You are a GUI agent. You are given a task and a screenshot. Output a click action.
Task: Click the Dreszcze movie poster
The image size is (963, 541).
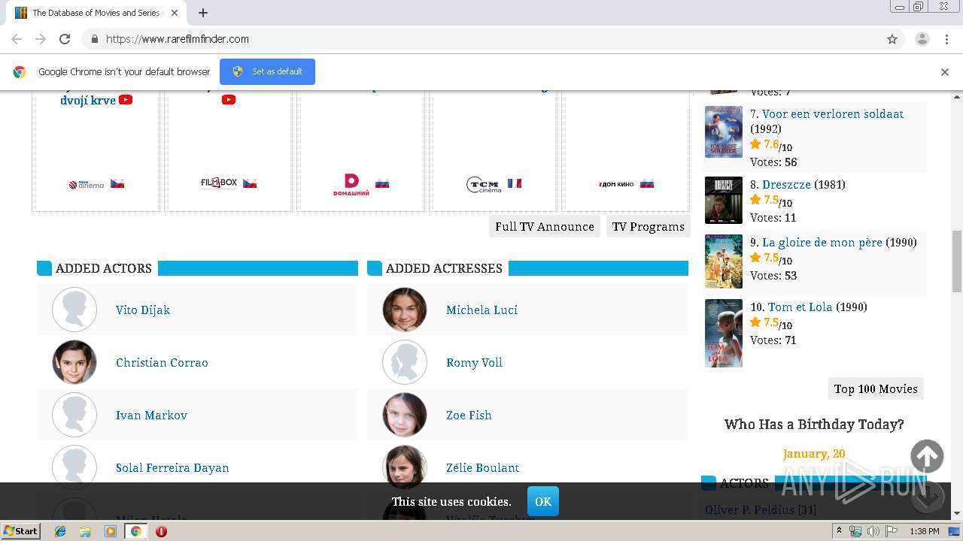point(724,200)
